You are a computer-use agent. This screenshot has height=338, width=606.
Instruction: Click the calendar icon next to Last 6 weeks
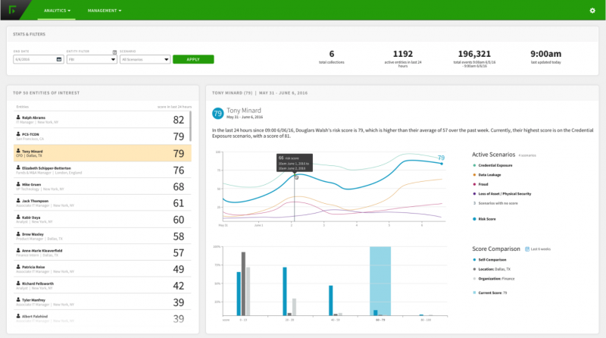(x=526, y=249)
